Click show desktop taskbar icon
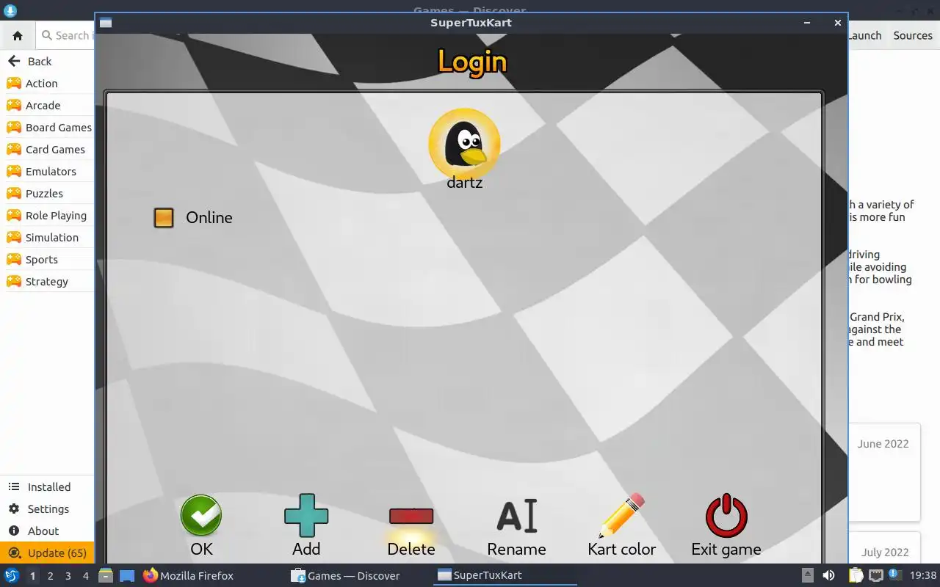The width and height of the screenshot is (940, 587). click(126, 576)
